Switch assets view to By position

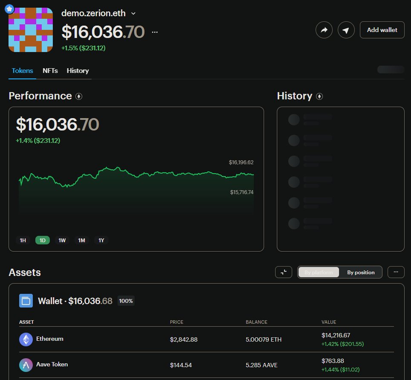(361, 273)
